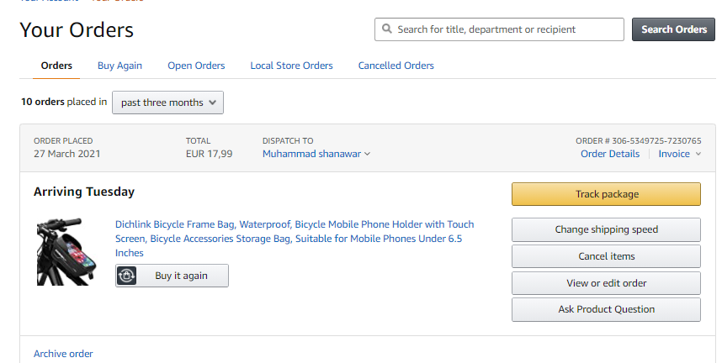The height and width of the screenshot is (363, 722).
Task: Switch to the Buy Again tab
Action: click(x=119, y=66)
